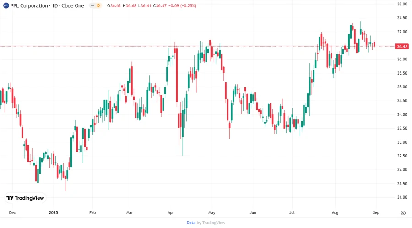The height and width of the screenshot is (228, 412).
Task: Click the 32.50 price scale label
Action: (402, 156)
